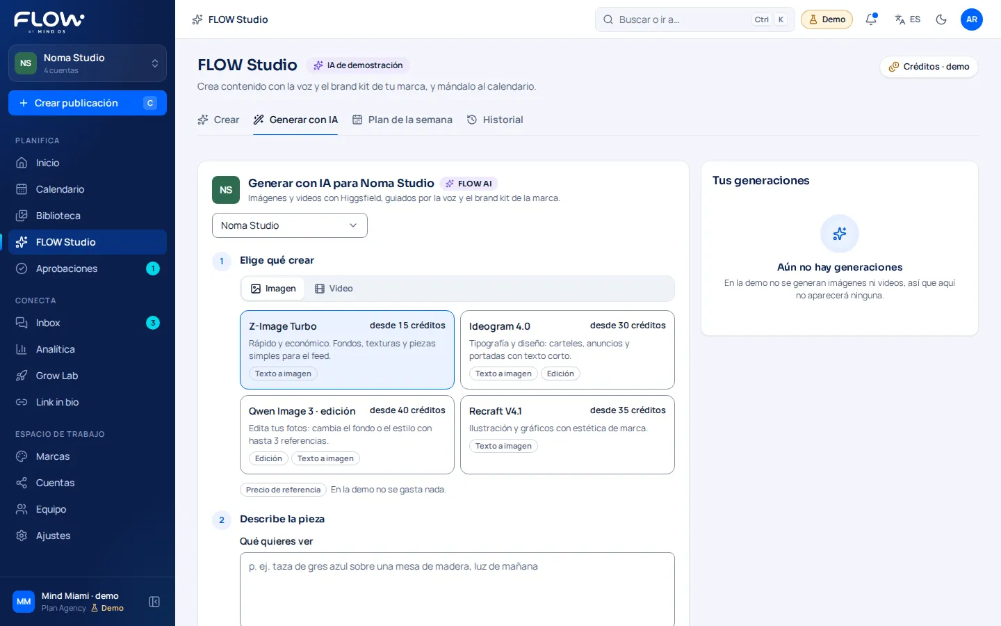1001x626 pixels.
Task: Open the Historial tab
Action: coord(495,120)
